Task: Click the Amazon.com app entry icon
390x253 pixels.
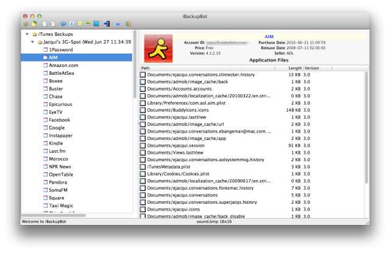Action: [45, 65]
